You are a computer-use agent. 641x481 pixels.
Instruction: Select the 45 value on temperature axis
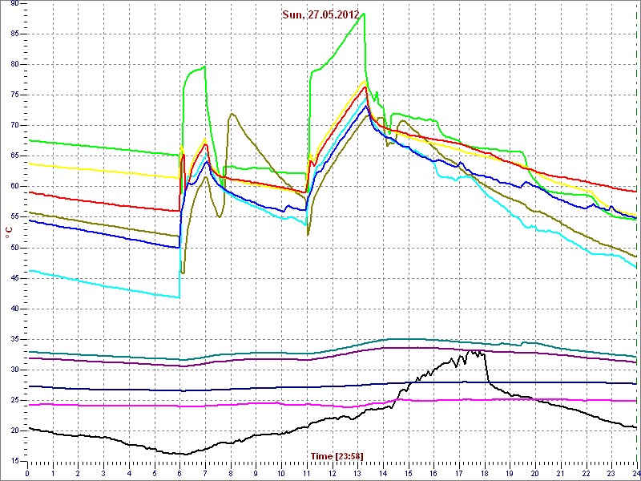[x=14, y=278]
